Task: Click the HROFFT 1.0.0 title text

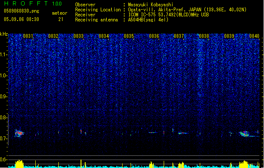Action: coord(33,3)
